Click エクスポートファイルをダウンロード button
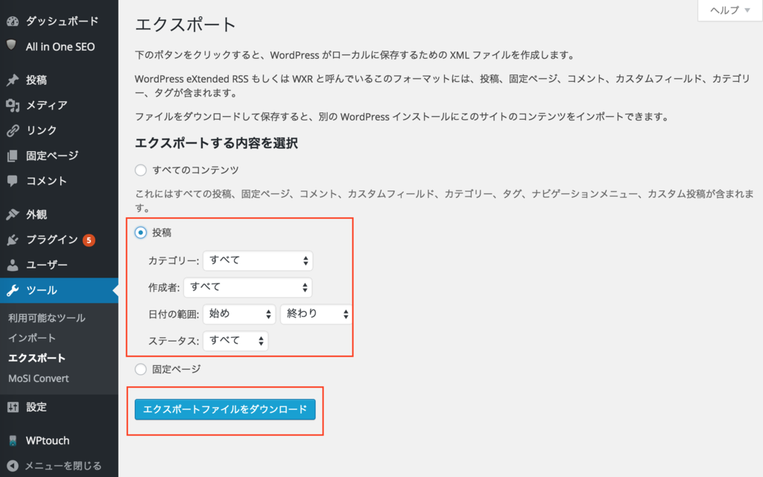 click(x=225, y=409)
